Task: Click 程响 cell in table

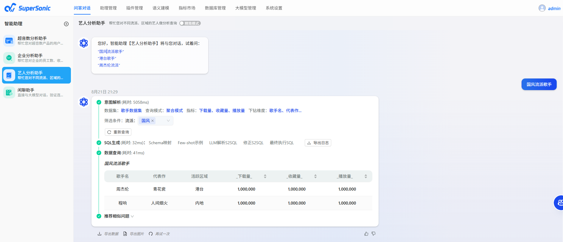Action: tap(122, 203)
